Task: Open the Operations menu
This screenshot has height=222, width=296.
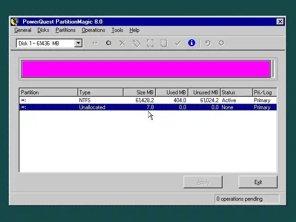Action: (x=93, y=30)
